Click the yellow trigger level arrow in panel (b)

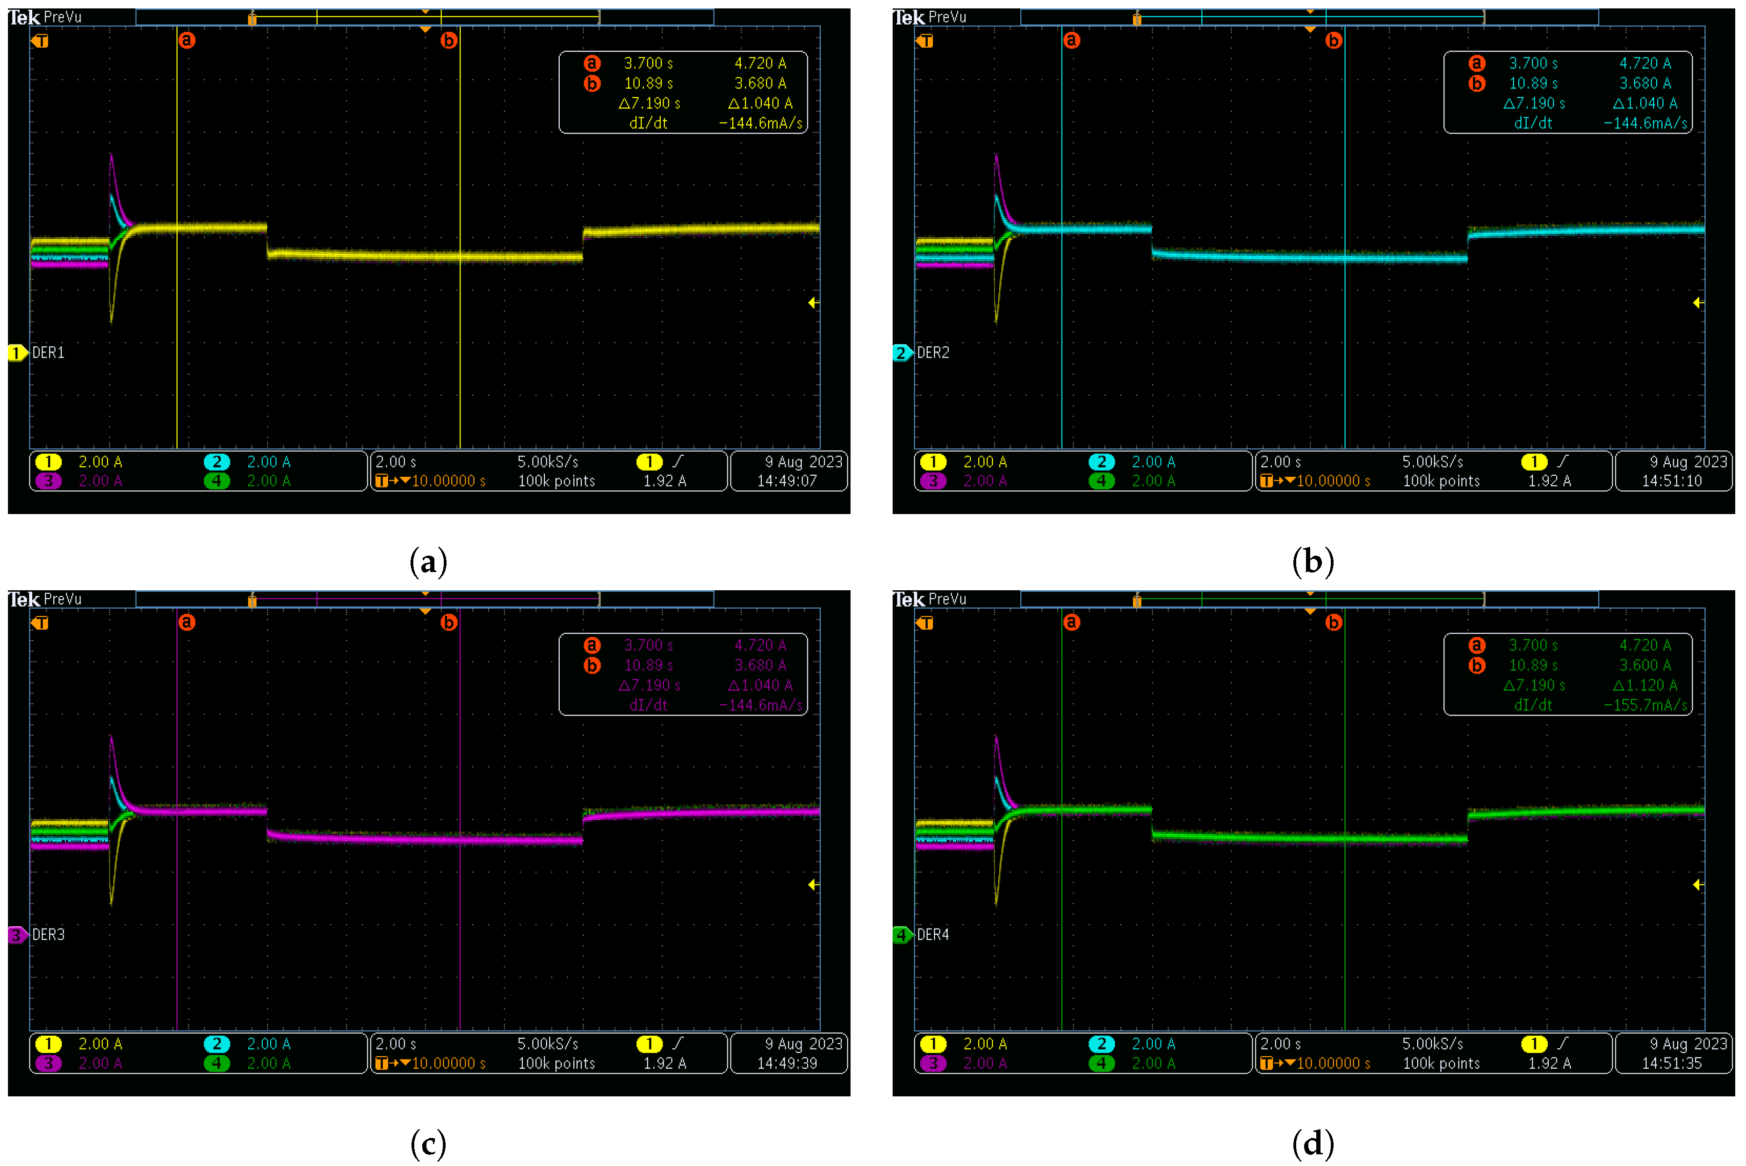click(x=1697, y=303)
